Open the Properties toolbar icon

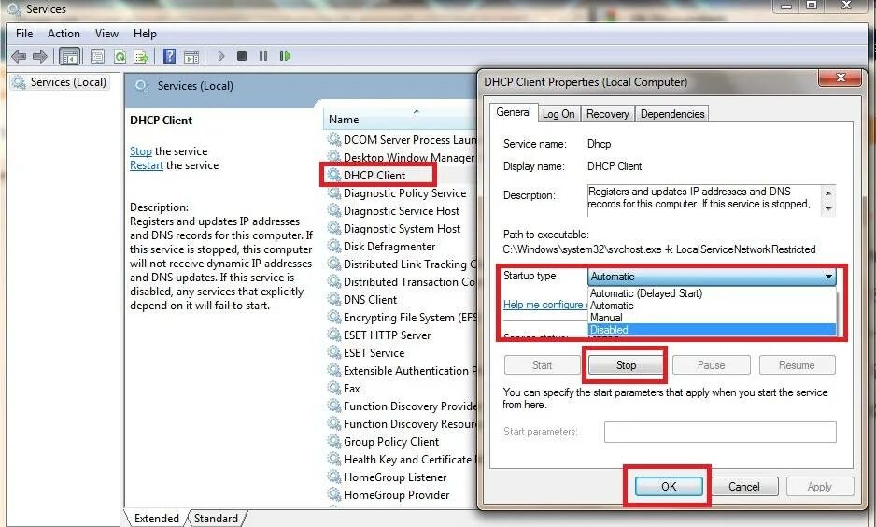pyautogui.click(x=97, y=56)
